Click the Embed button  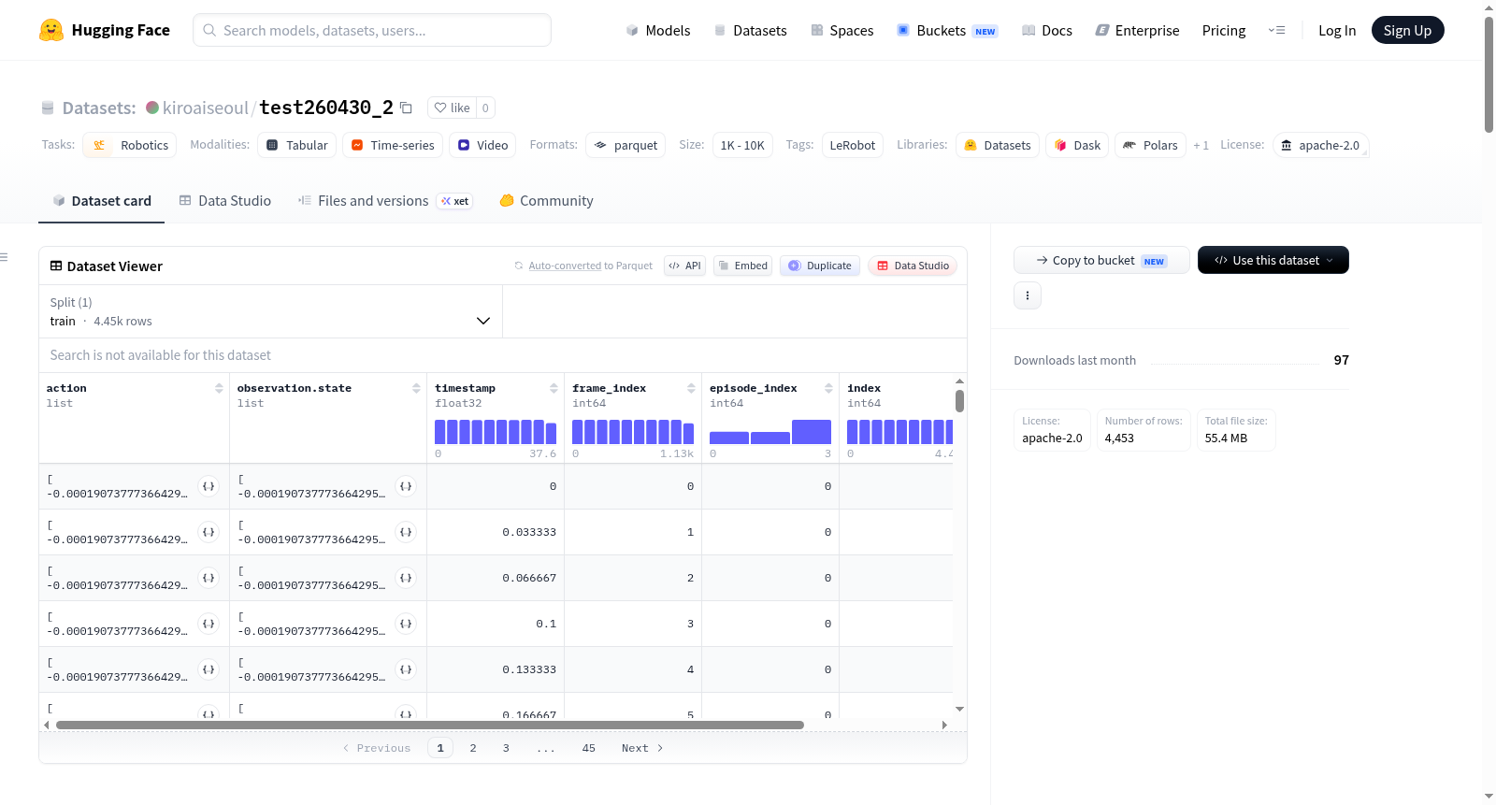[743, 266]
